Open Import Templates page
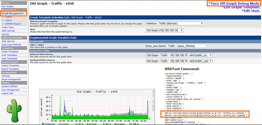The image size is (262, 125). click(10, 65)
